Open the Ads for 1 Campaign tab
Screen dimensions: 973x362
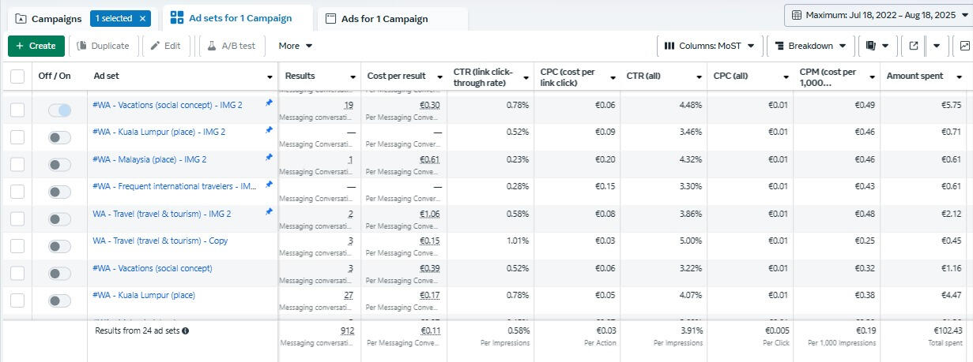coord(384,19)
